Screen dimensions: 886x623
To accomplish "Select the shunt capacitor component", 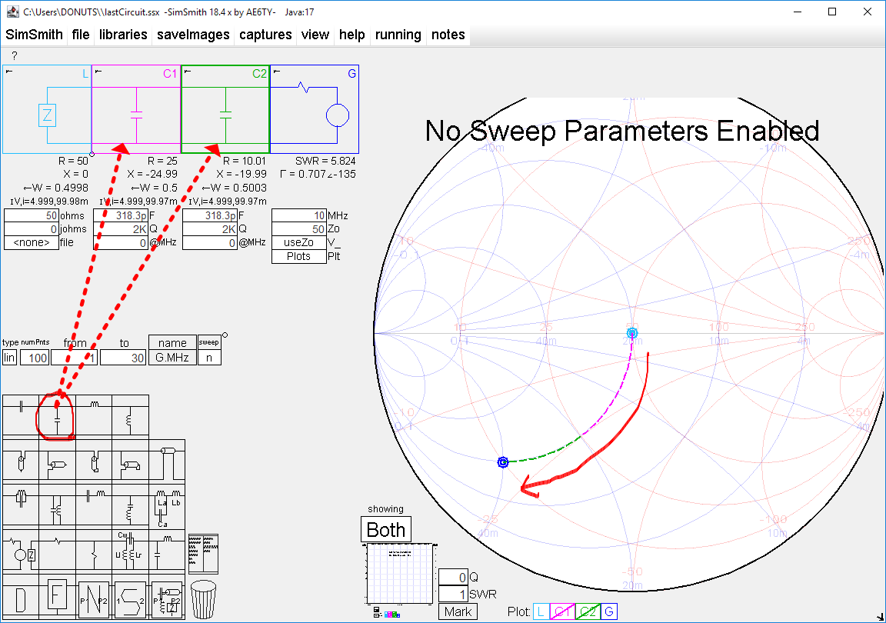I will click(57, 416).
